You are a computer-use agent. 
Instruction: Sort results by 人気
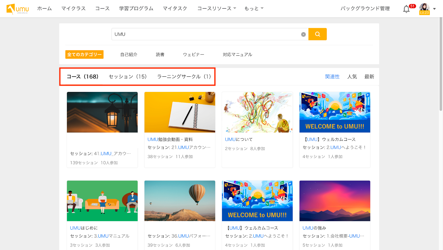tap(352, 77)
